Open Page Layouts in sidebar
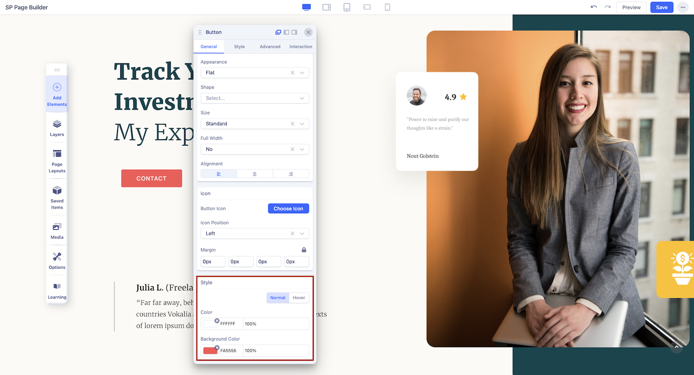 coord(57,161)
